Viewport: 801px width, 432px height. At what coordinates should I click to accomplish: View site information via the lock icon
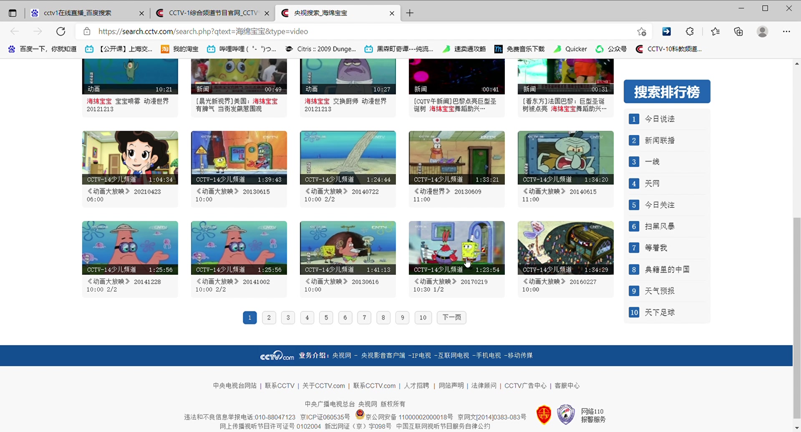click(x=87, y=31)
